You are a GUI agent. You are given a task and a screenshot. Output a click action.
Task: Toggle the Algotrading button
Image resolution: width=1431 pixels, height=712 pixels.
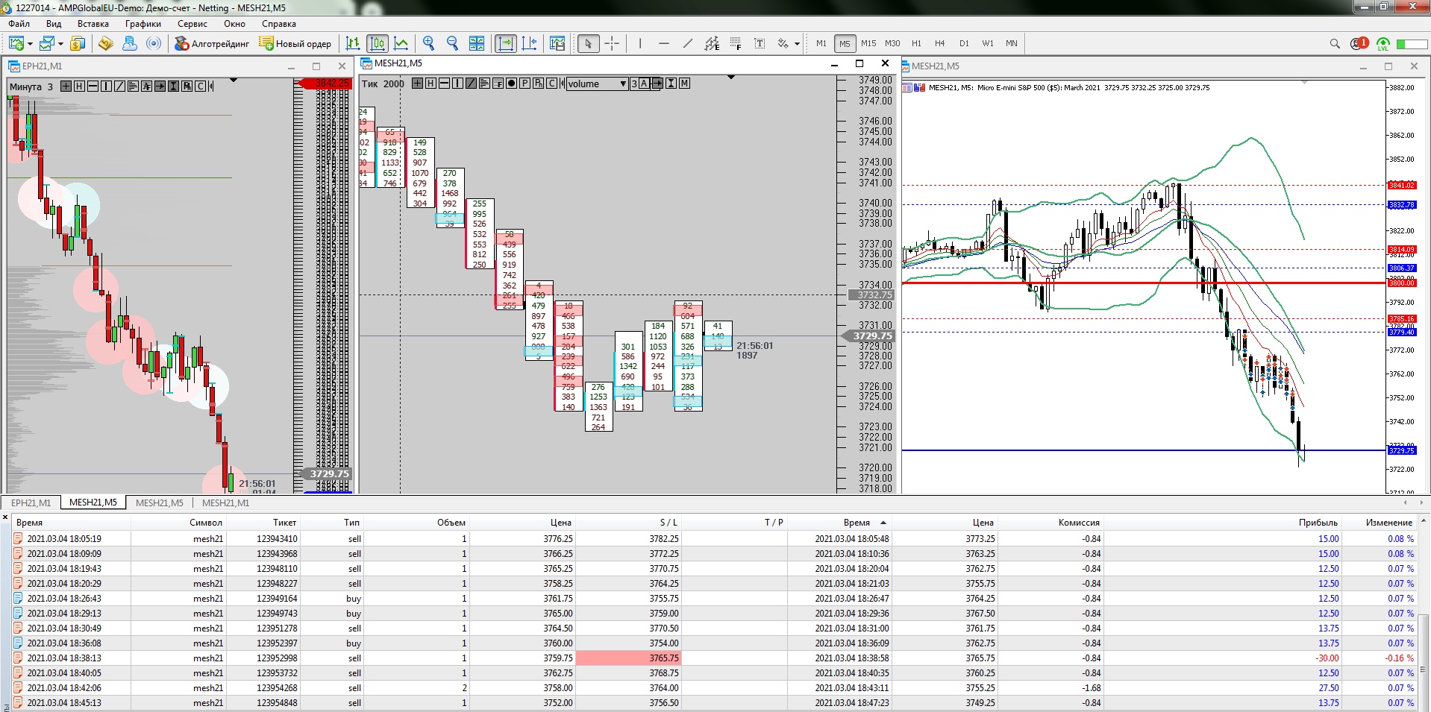212,43
